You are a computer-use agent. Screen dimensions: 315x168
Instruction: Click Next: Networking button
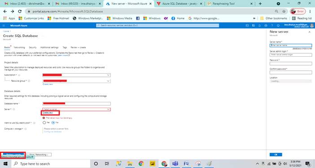(x=39, y=155)
